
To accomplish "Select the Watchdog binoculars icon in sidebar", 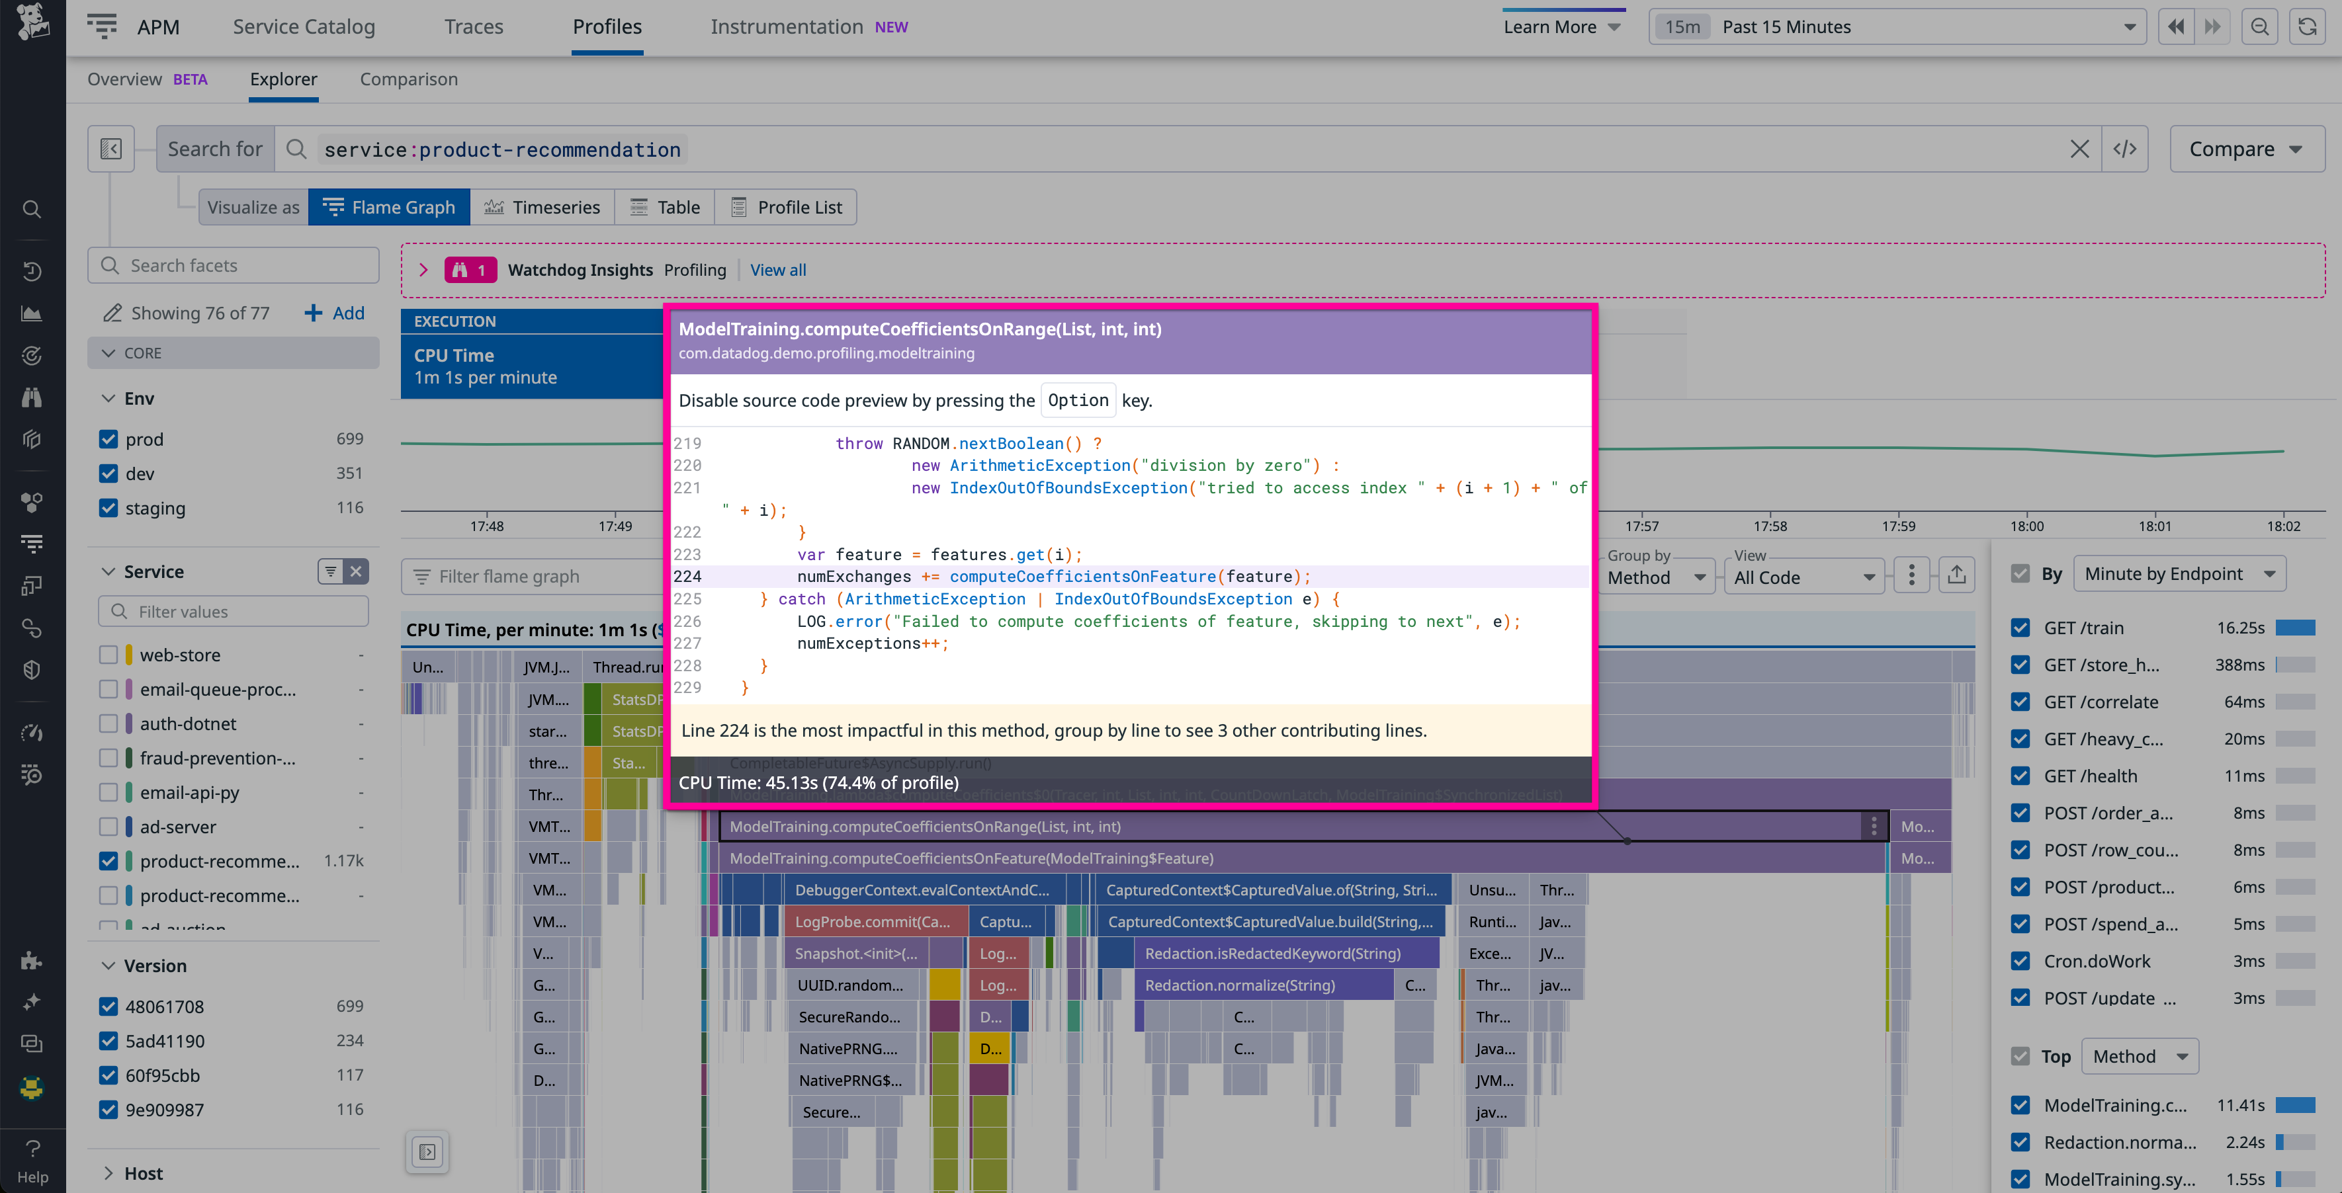I will 32,397.
